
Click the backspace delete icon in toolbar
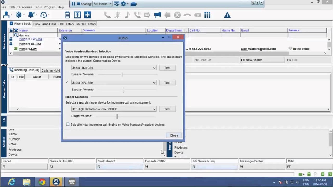click(x=197, y=15)
